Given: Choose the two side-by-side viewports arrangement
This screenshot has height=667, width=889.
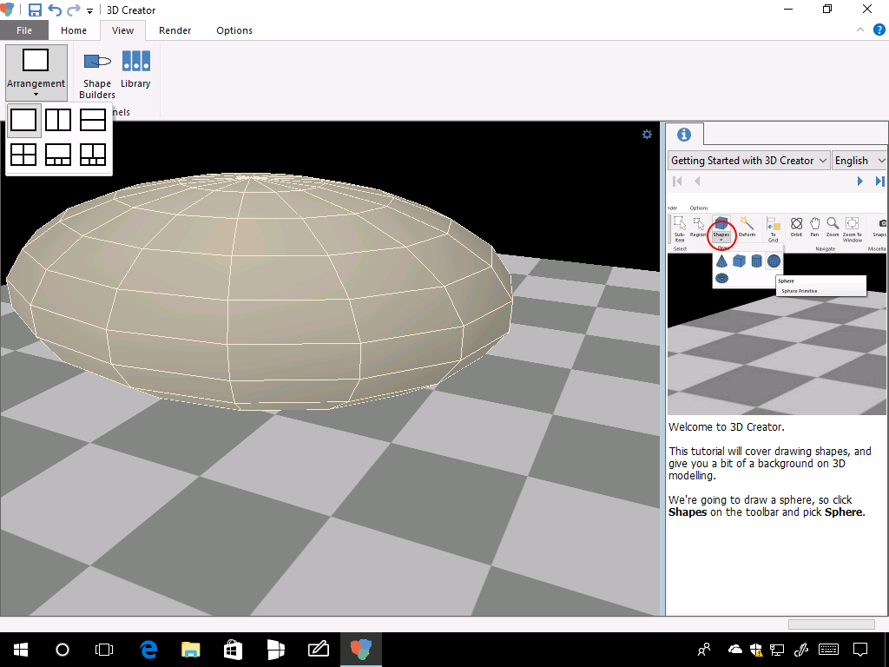Looking at the screenshot, I should pos(58,120).
